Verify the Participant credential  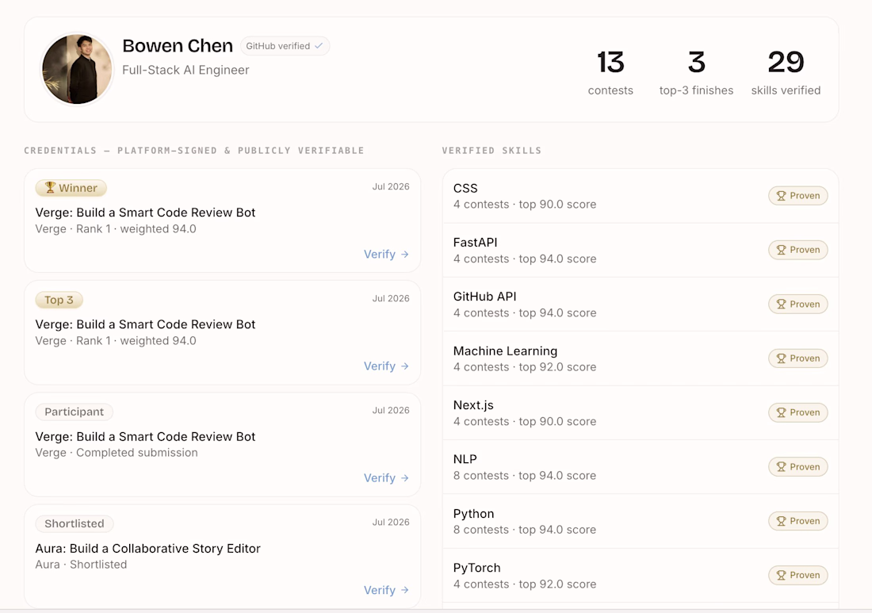tap(387, 478)
